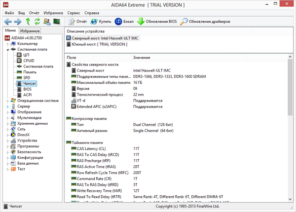Open the Сервис menu
This screenshot has height=212, width=296.
point(74,13)
